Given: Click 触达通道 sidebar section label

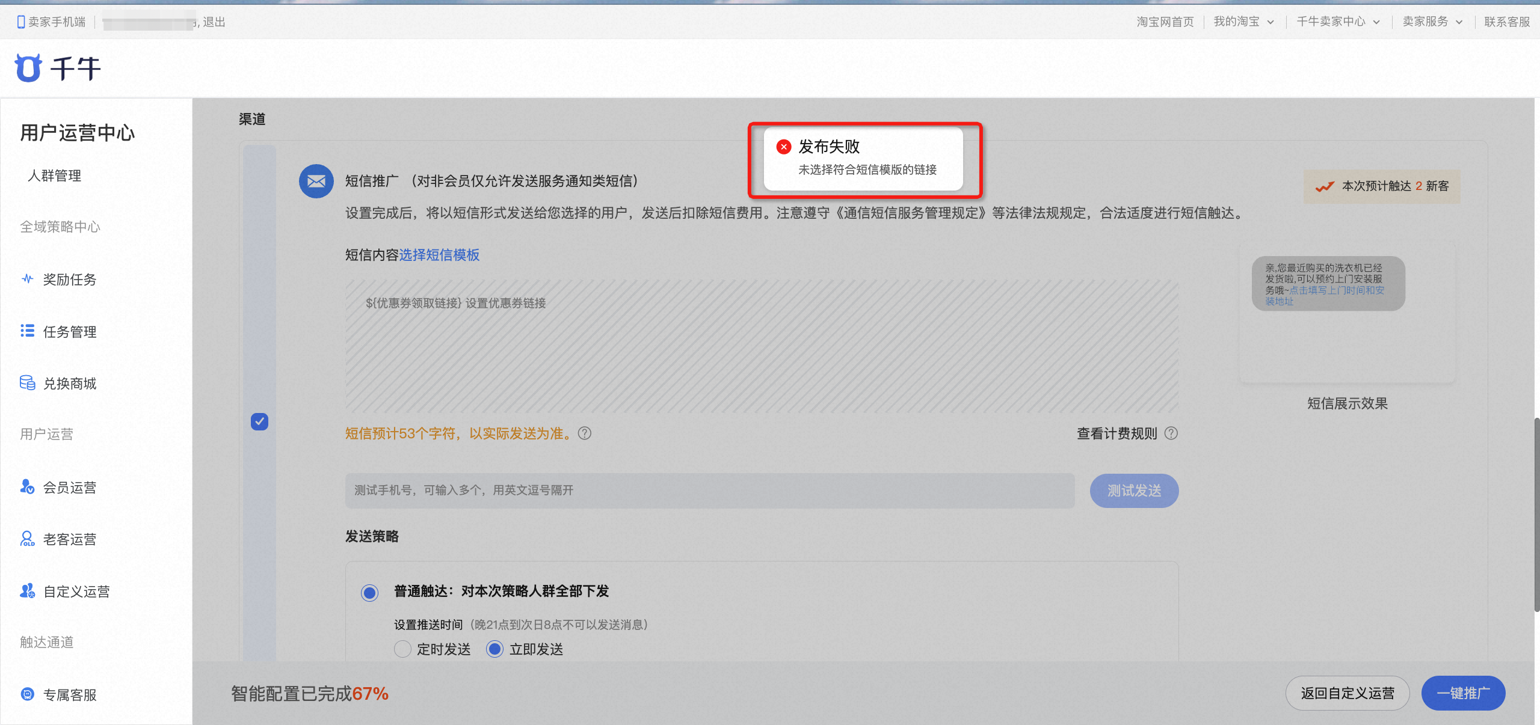Looking at the screenshot, I should tap(47, 642).
